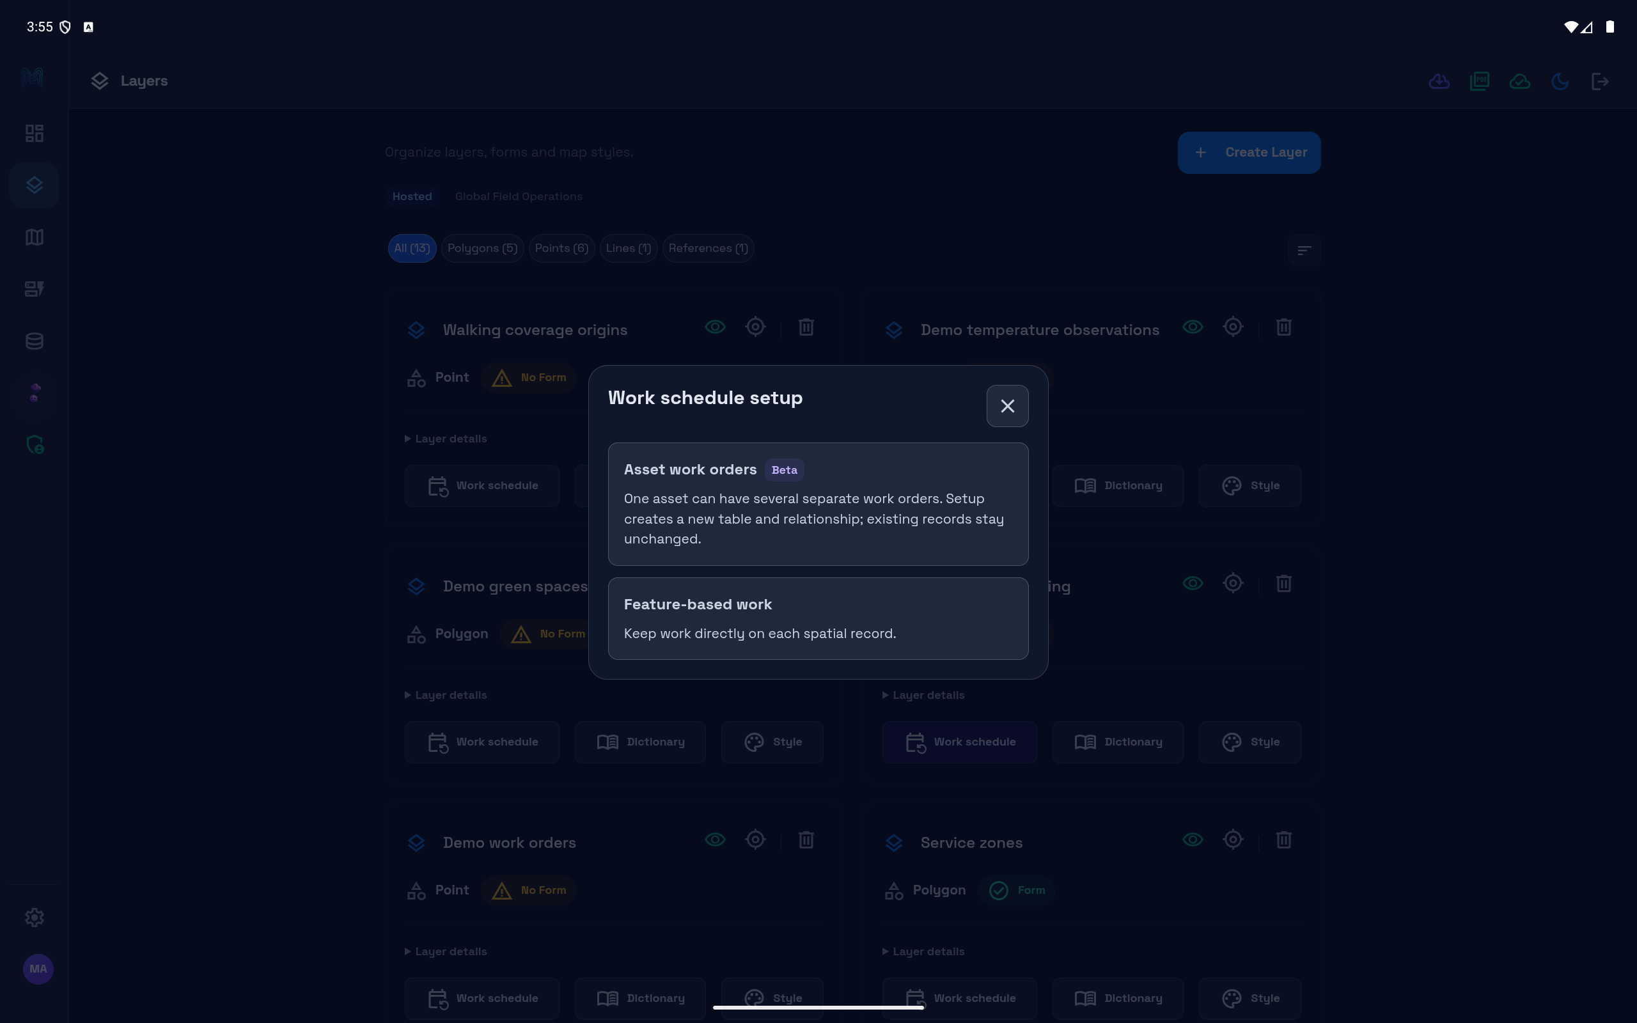This screenshot has height=1023, width=1637.
Task: Click the green cloud sync icon
Action: click(1519, 82)
